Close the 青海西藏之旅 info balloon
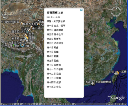128x106 pixels. (x=81, y=10)
